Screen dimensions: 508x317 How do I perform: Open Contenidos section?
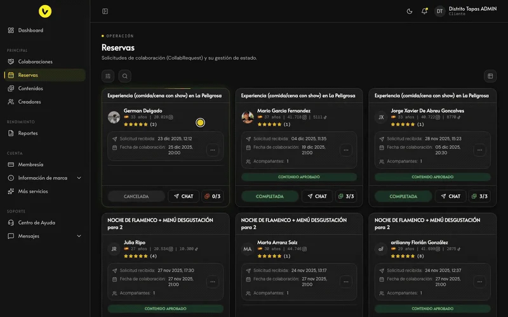point(45,88)
